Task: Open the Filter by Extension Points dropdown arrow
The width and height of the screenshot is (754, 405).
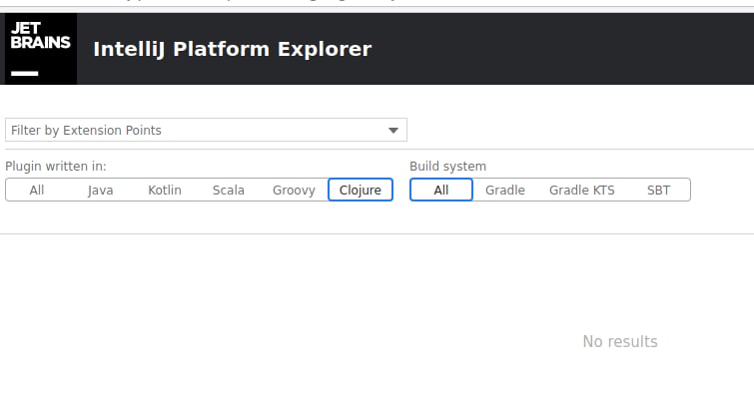Action: click(393, 131)
